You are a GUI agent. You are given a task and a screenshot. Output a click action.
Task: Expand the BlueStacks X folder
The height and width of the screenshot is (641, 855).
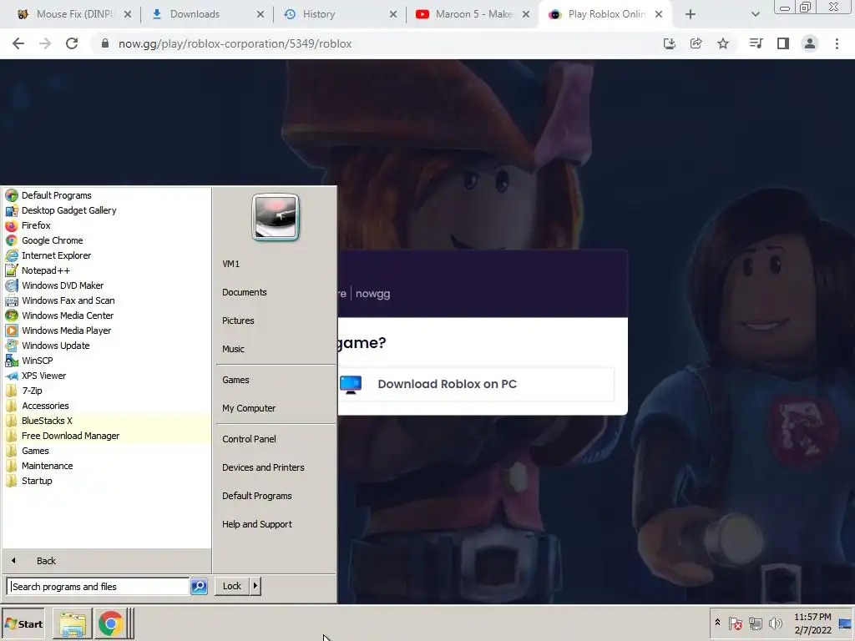tap(106, 421)
